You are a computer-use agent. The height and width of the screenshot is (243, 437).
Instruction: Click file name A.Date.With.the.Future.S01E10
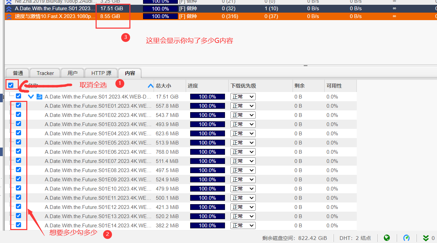coord(98,189)
